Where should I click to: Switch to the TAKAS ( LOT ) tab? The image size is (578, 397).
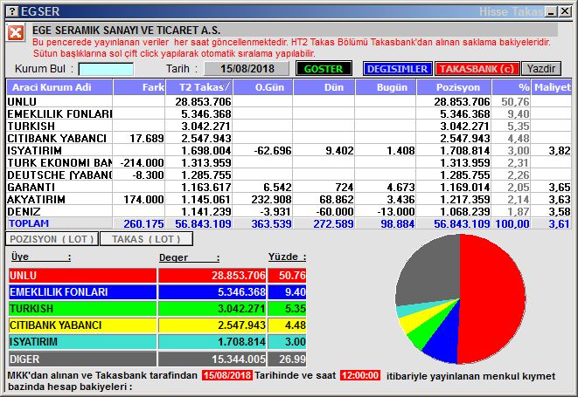pos(146,239)
